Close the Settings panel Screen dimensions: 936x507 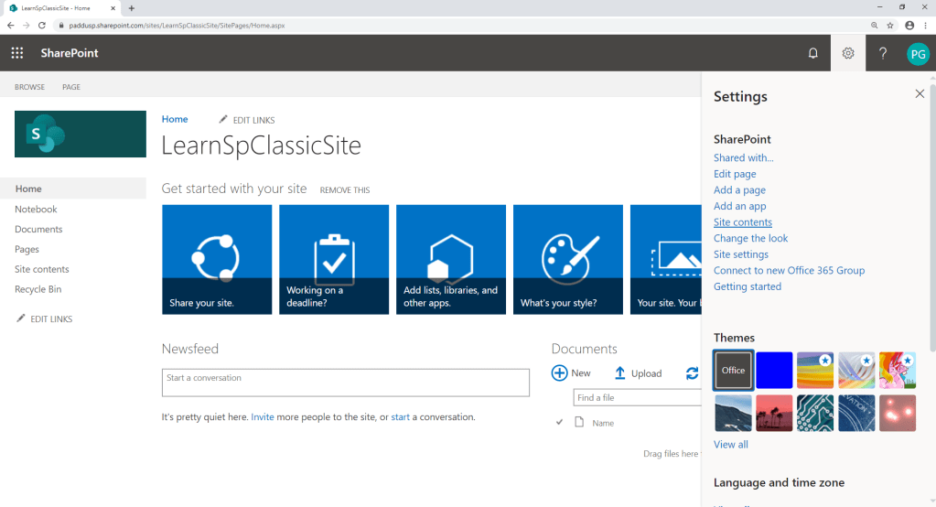(920, 93)
